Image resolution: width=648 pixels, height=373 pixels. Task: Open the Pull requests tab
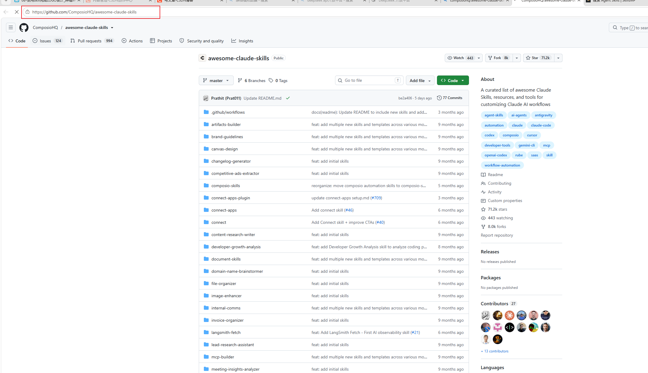[x=92, y=41]
